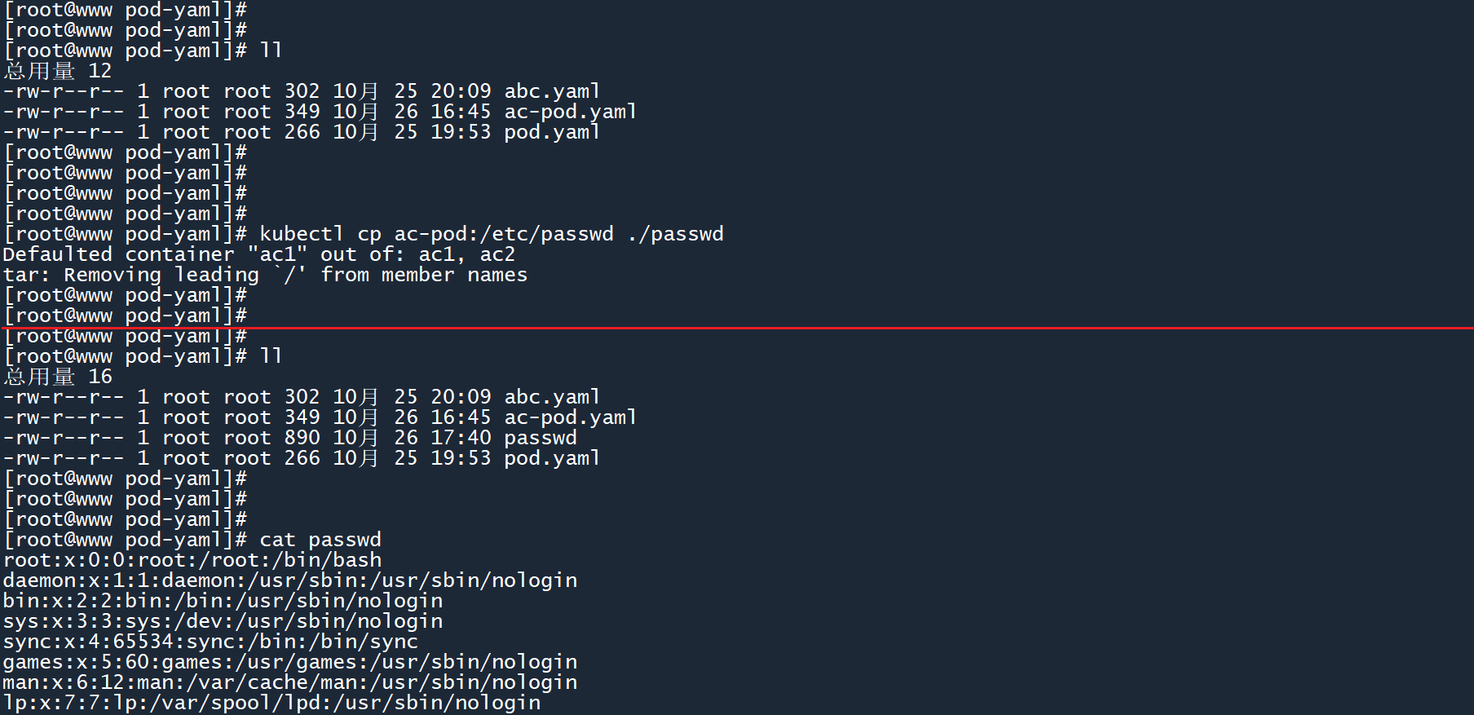This screenshot has height=715, width=1474.
Task: Click abc.yaml in the first file listing
Action: coord(552,91)
